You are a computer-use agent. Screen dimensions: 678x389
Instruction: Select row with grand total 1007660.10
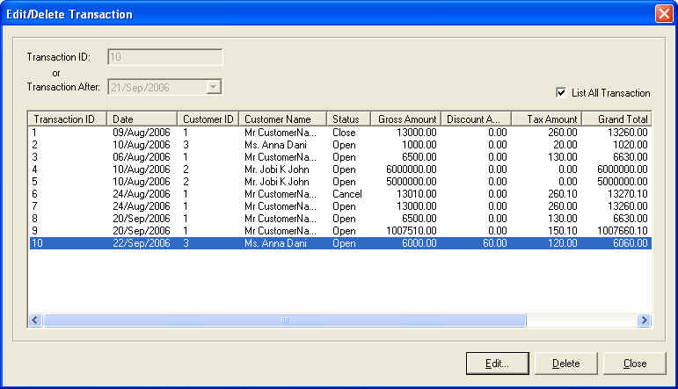340,231
